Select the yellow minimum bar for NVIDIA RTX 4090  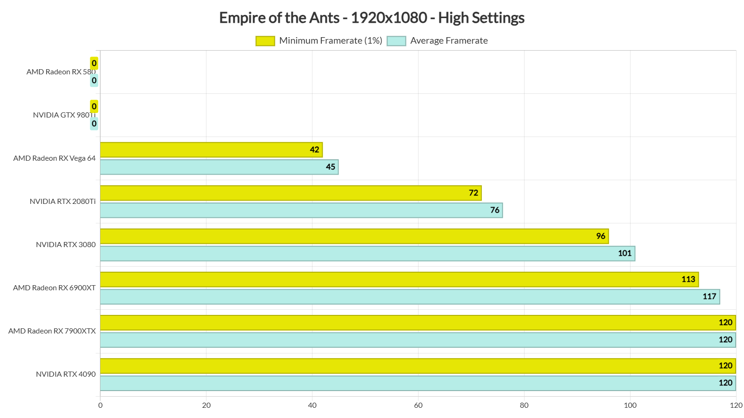click(418, 366)
